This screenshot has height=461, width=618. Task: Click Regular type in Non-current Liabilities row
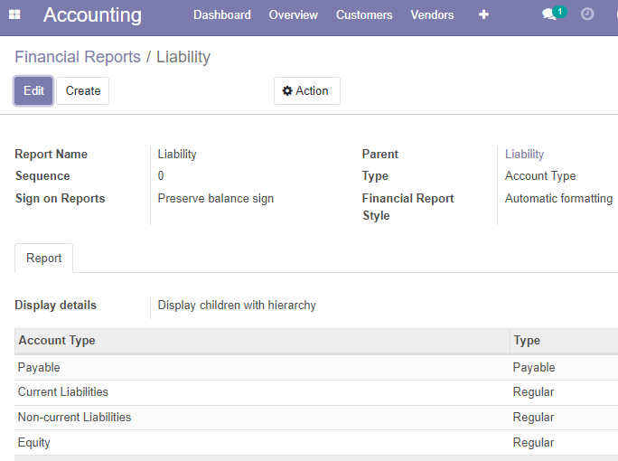pos(533,418)
